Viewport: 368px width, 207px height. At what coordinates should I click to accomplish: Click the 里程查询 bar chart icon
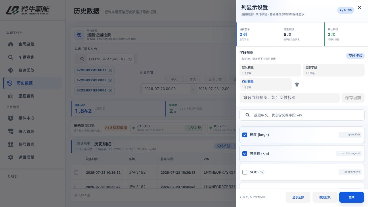coord(11,96)
